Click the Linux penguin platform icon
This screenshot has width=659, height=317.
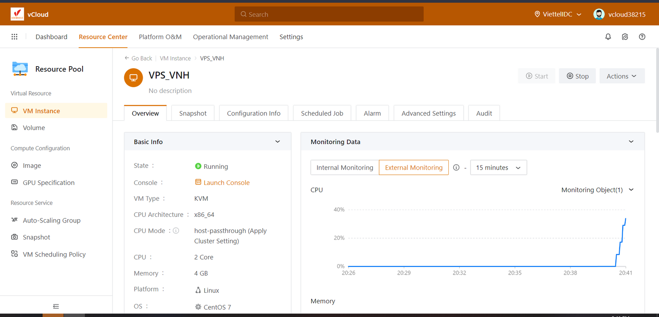point(198,290)
